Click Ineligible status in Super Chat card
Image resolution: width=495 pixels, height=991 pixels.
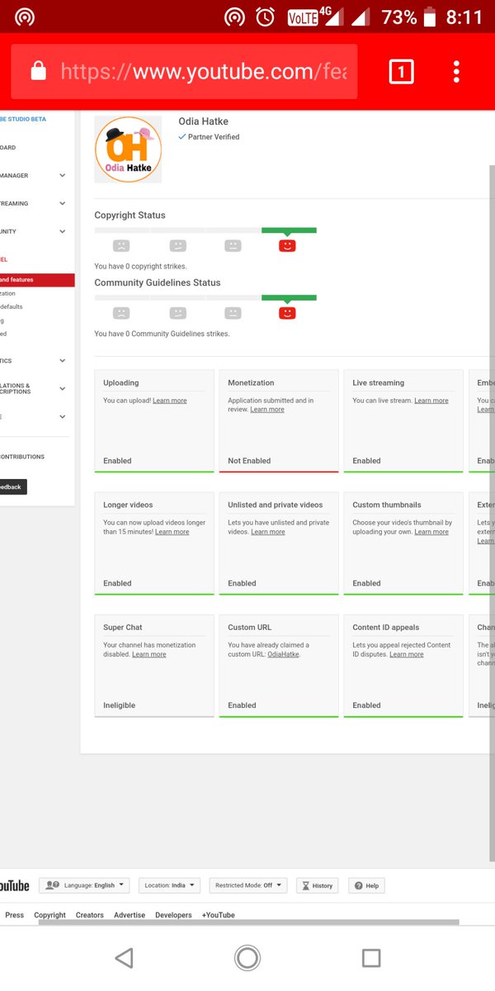pyautogui.click(x=120, y=705)
